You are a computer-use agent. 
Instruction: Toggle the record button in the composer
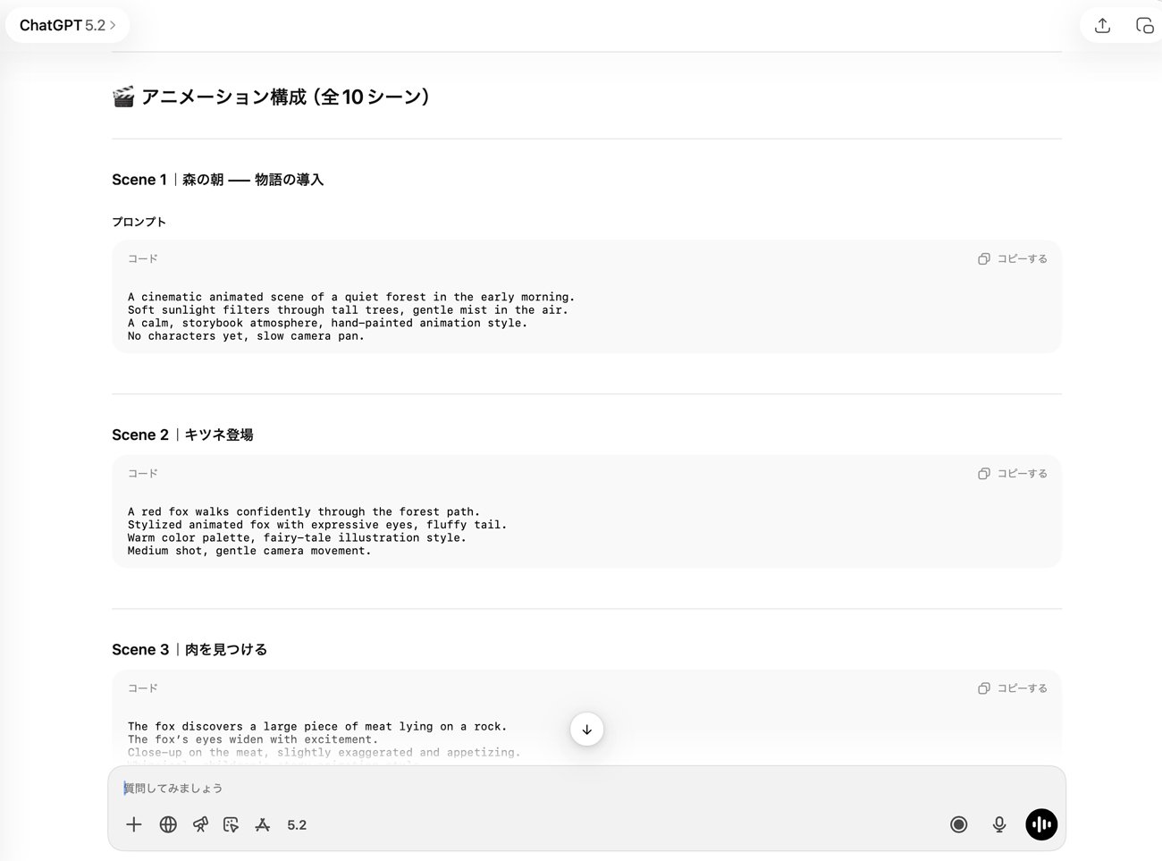pos(958,824)
